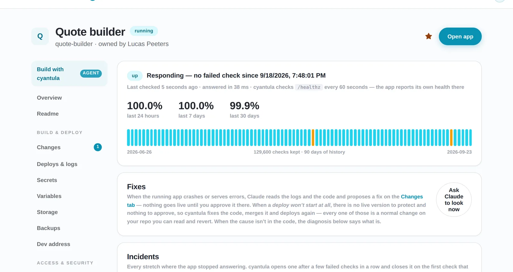The width and height of the screenshot is (513, 272).
Task: Click the 100.0% last 7 days value
Action: coord(196,106)
